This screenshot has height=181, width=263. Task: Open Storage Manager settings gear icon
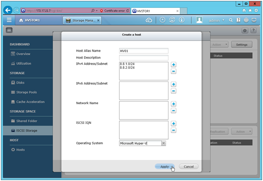[x=245, y=31]
